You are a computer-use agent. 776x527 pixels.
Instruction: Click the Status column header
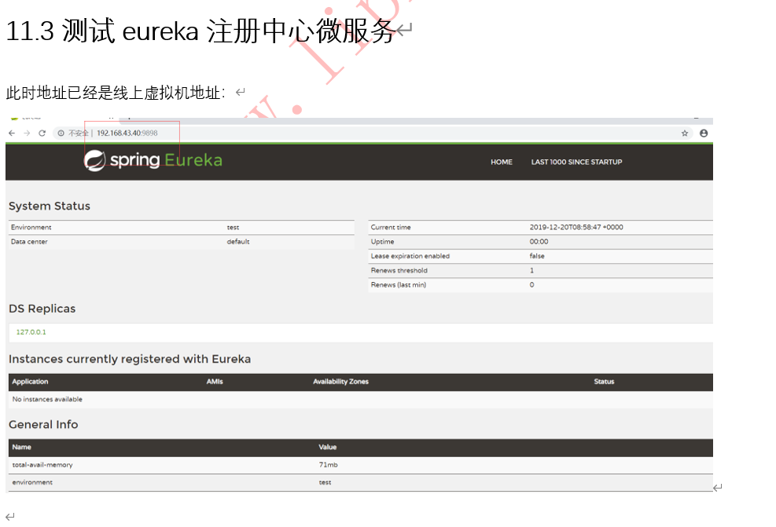coord(604,381)
